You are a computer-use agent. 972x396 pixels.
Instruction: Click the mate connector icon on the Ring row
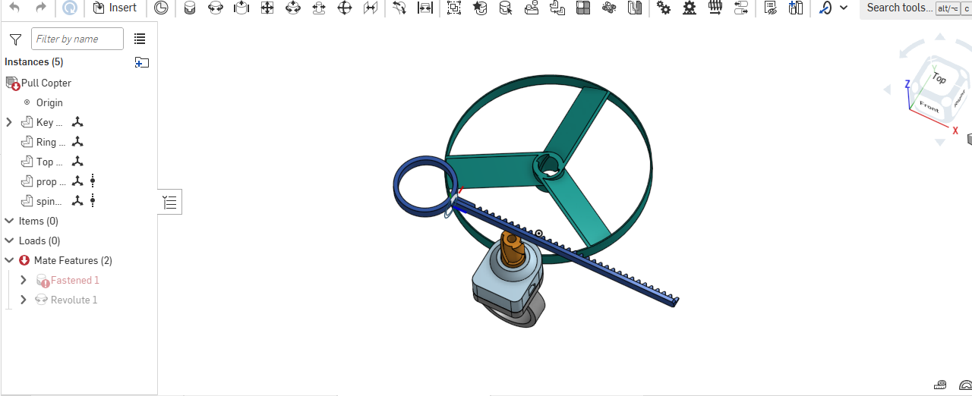click(77, 142)
